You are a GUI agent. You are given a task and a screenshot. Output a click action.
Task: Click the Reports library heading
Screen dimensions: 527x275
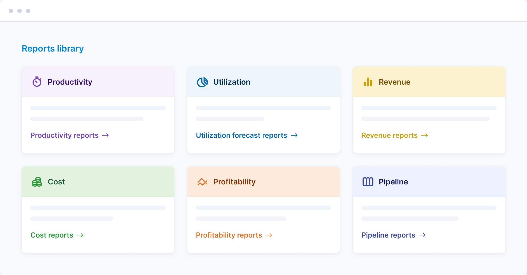click(53, 49)
